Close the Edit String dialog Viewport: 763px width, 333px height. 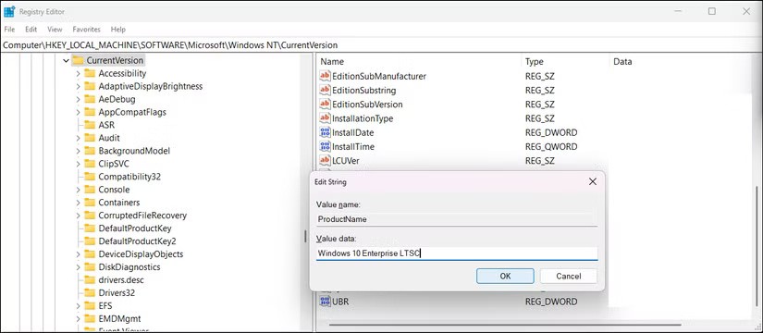point(592,181)
